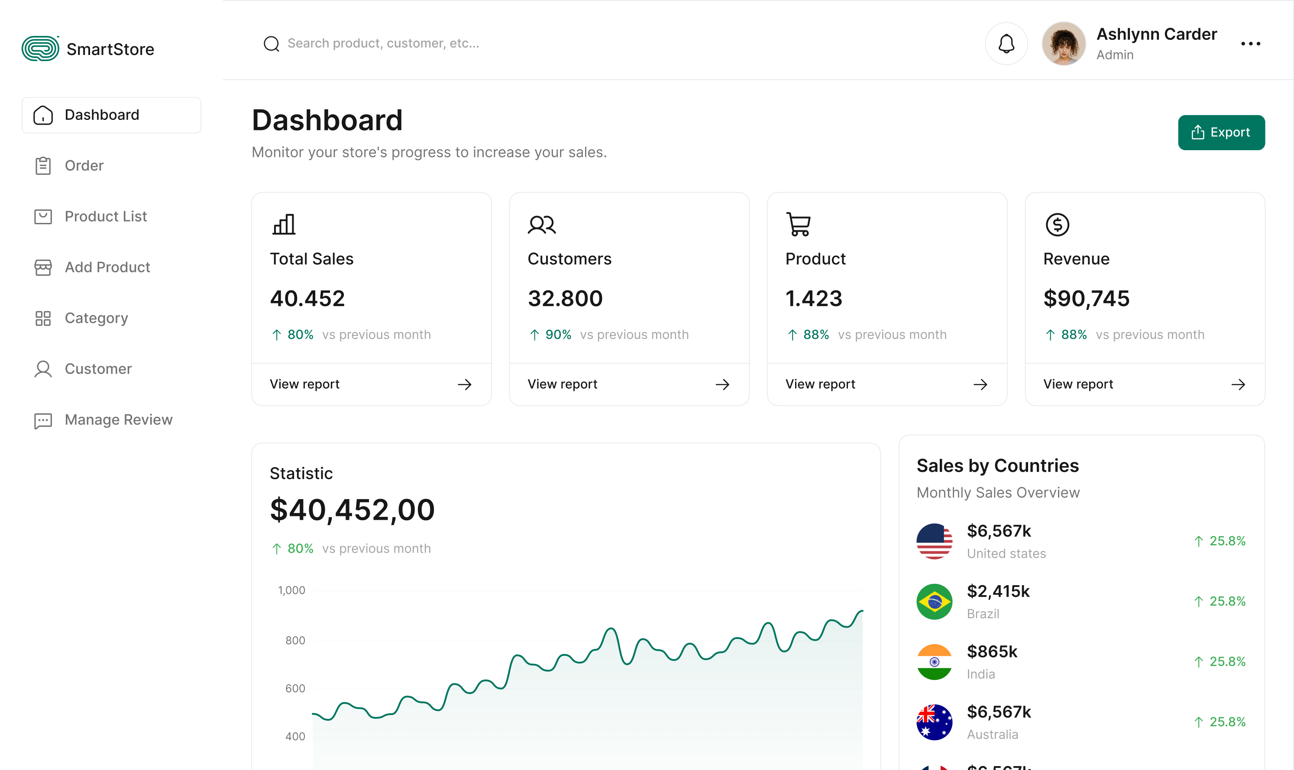Click arrow on Total Sales report row
The height and width of the screenshot is (770, 1294).
pyautogui.click(x=465, y=384)
